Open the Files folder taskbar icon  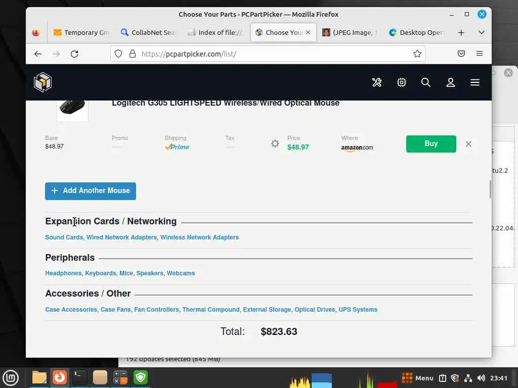(39, 377)
